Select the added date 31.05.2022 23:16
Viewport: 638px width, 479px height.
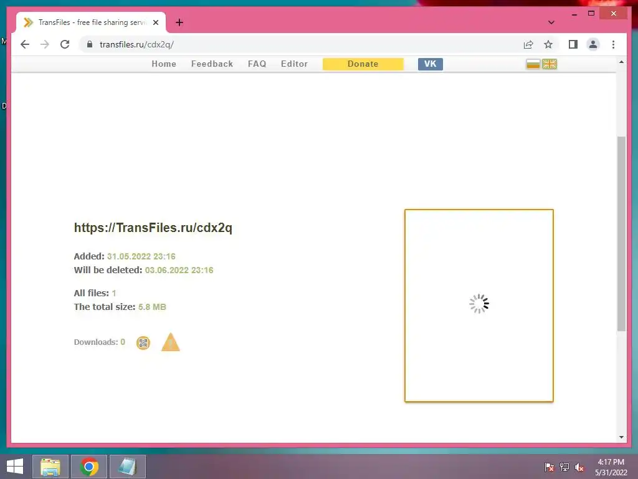(x=141, y=256)
